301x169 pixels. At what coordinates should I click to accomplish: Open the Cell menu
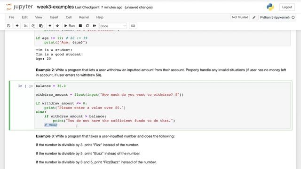tap(69, 17)
